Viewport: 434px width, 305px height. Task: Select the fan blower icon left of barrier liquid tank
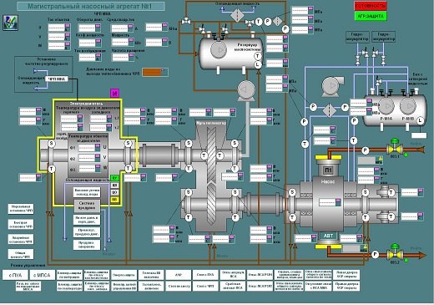(x=332, y=87)
